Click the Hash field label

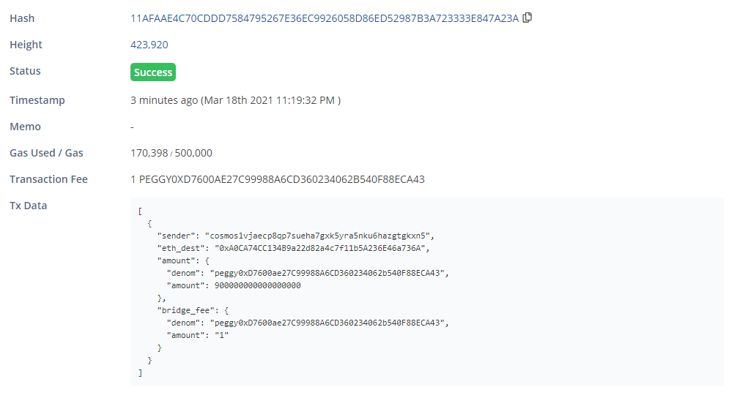pyautogui.click(x=22, y=18)
